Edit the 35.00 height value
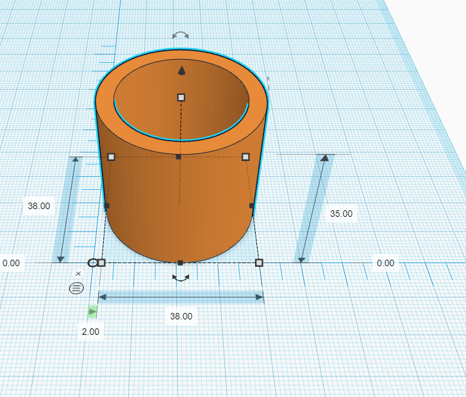Image resolution: width=466 pixels, height=397 pixels. 341,214
